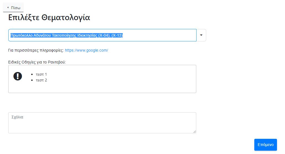Image resolution: width=285 pixels, height=154 pixels.
Task: Click inside the Σχόλια comments textarea
Action: click(102, 123)
